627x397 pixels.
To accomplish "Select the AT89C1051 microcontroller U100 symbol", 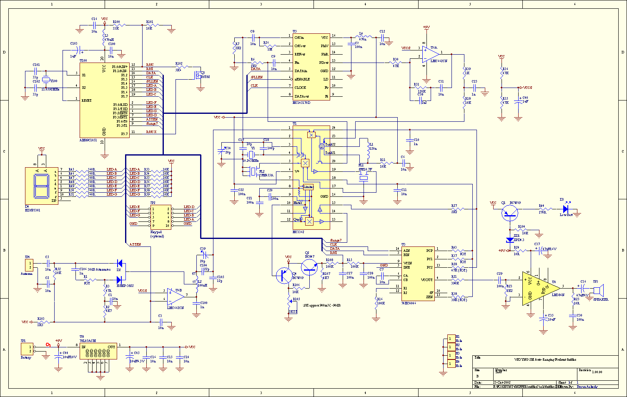I will click(x=104, y=100).
